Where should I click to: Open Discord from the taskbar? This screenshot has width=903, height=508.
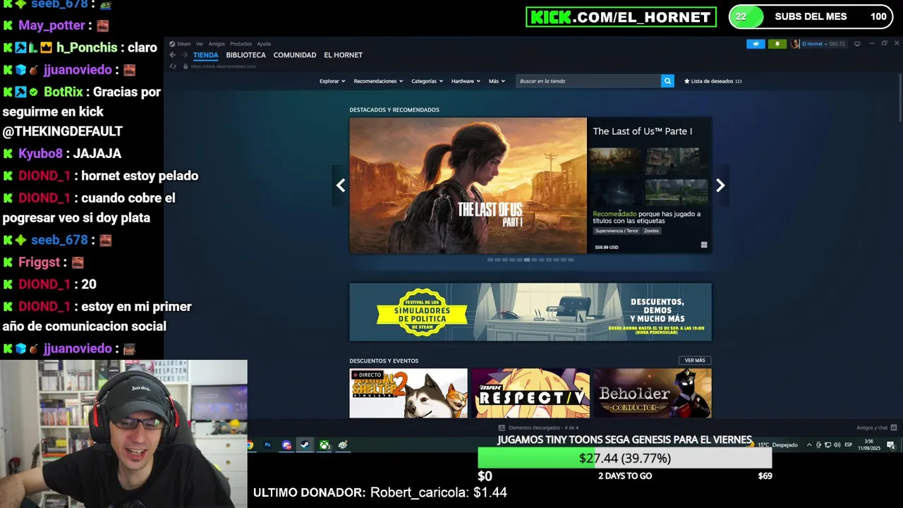(x=286, y=445)
